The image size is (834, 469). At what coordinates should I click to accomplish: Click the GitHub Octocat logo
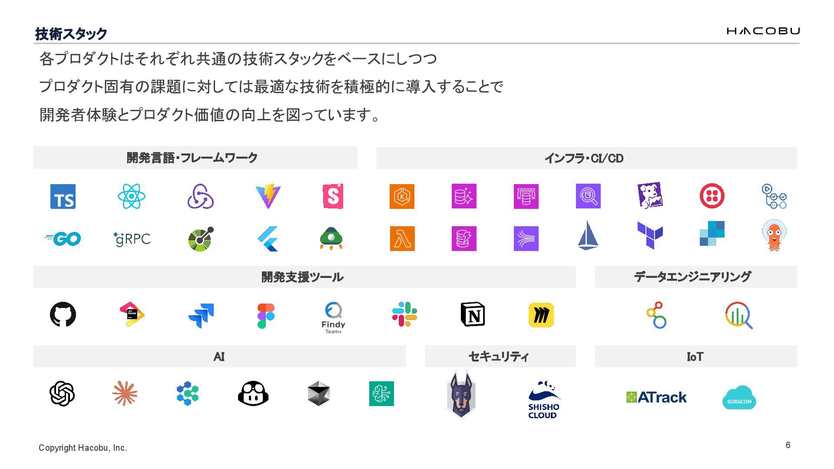coord(63,314)
